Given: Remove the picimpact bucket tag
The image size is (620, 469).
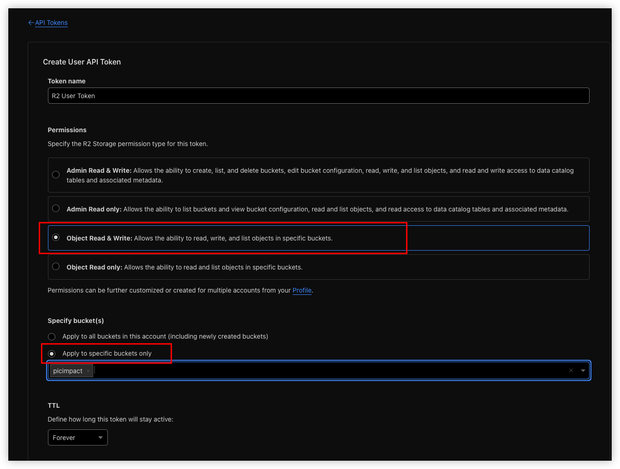Looking at the screenshot, I should click(88, 371).
